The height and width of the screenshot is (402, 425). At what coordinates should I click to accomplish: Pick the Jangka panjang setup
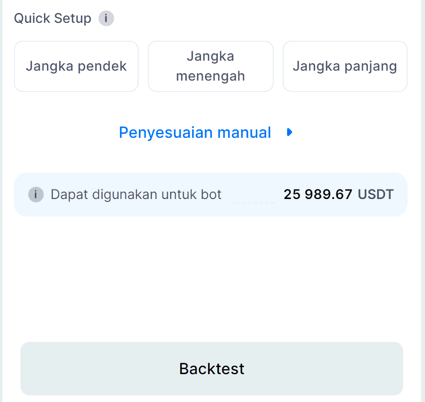tap(345, 67)
